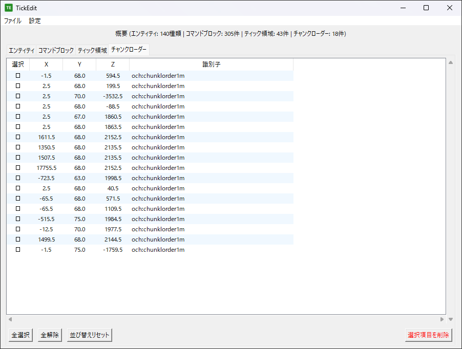Screen dimensions: 462x349
Task: Tick the checkbox for X 1611.5 row
Action: click(18, 137)
